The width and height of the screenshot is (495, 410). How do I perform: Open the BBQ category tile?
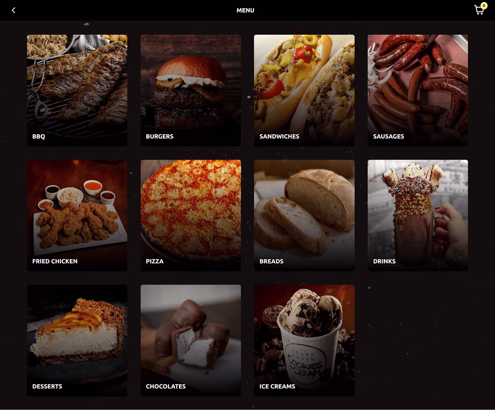pos(77,90)
